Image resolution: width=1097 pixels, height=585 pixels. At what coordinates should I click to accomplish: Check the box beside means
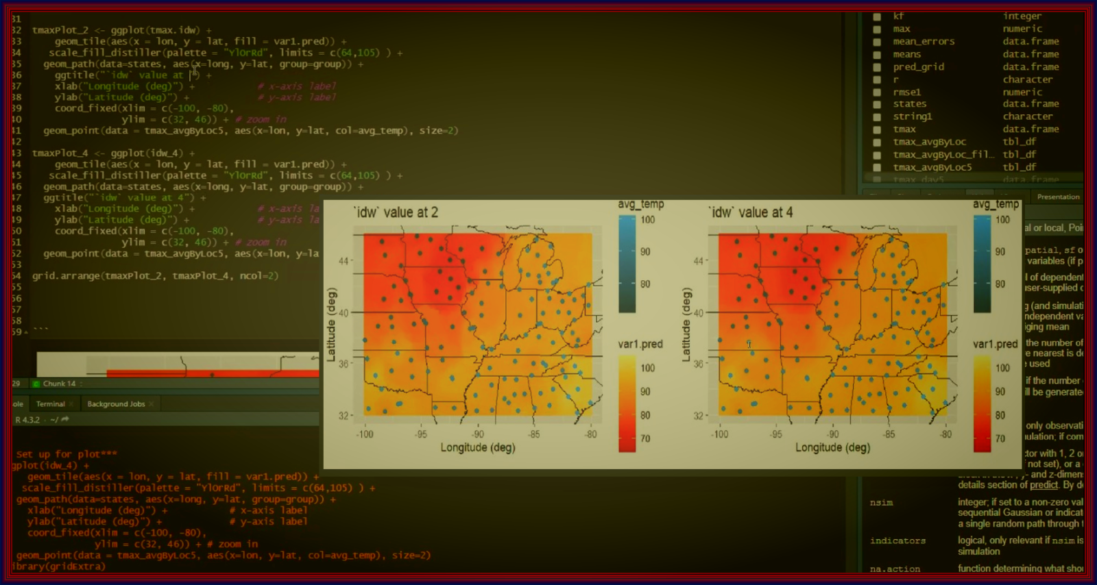click(877, 55)
